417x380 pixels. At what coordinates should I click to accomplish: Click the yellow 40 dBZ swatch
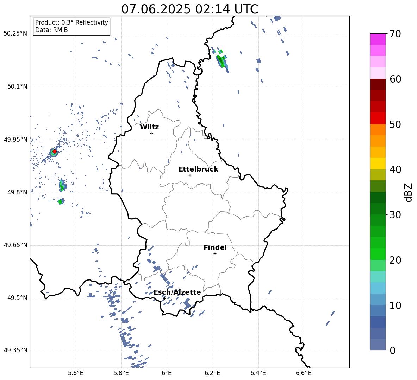click(378, 163)
